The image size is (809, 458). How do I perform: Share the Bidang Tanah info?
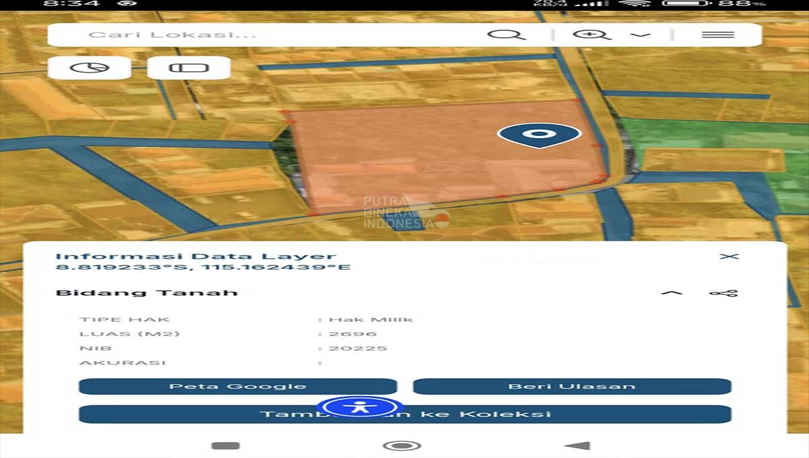pyautogui.click(x=723, y=293)
